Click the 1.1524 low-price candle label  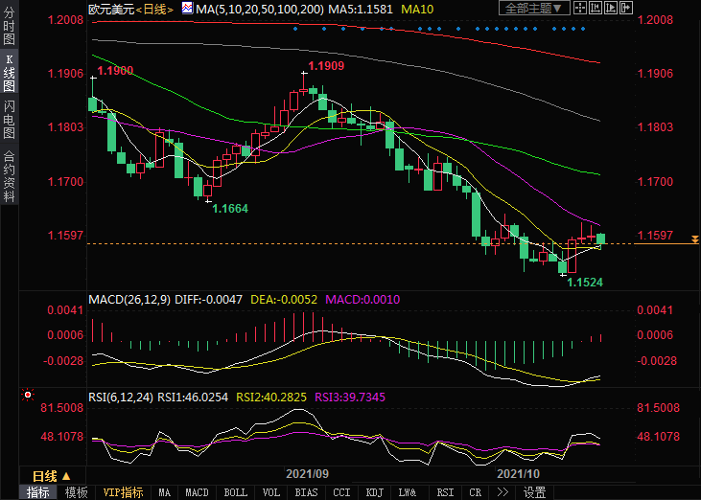tap(585, 284)
